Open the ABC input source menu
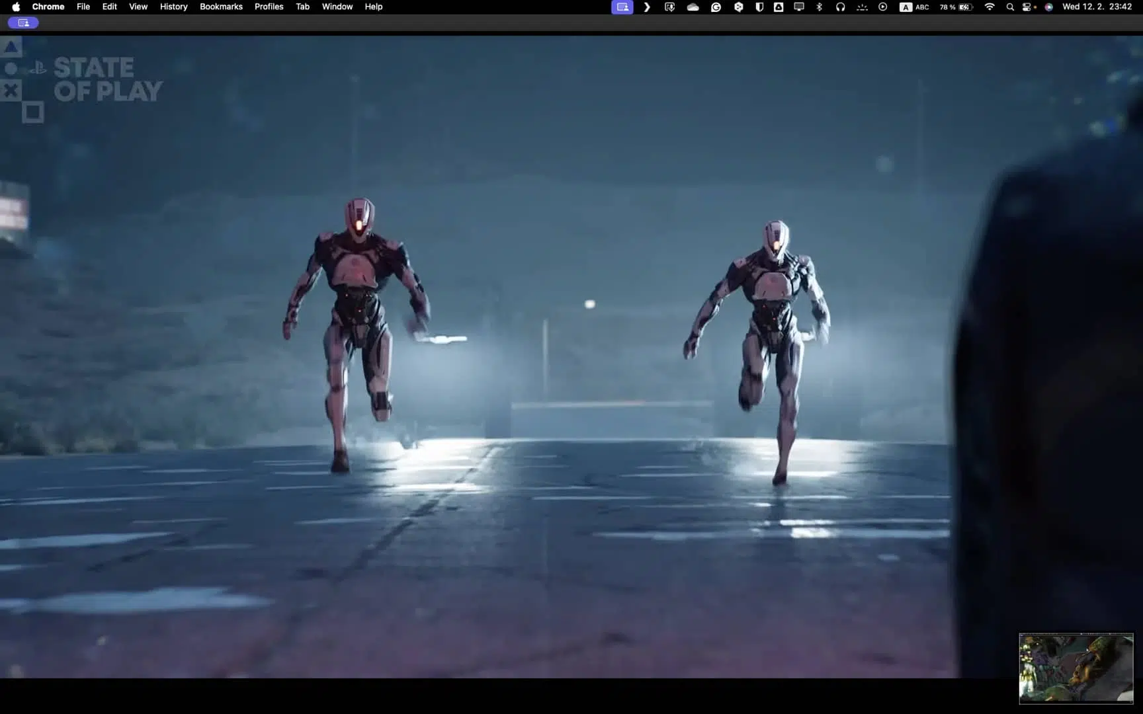Viewport: 1143px width, 714px height. coord(914,7)
